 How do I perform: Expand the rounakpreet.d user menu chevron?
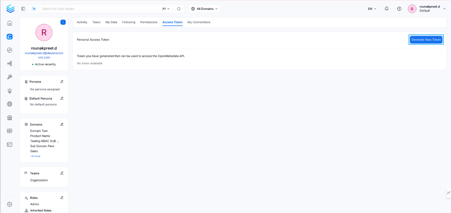coord(444,9)
